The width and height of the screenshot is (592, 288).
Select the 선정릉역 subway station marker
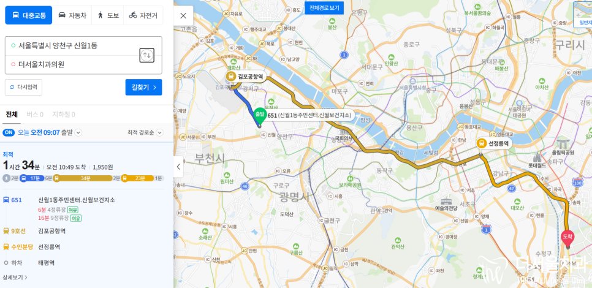point(481,143)
